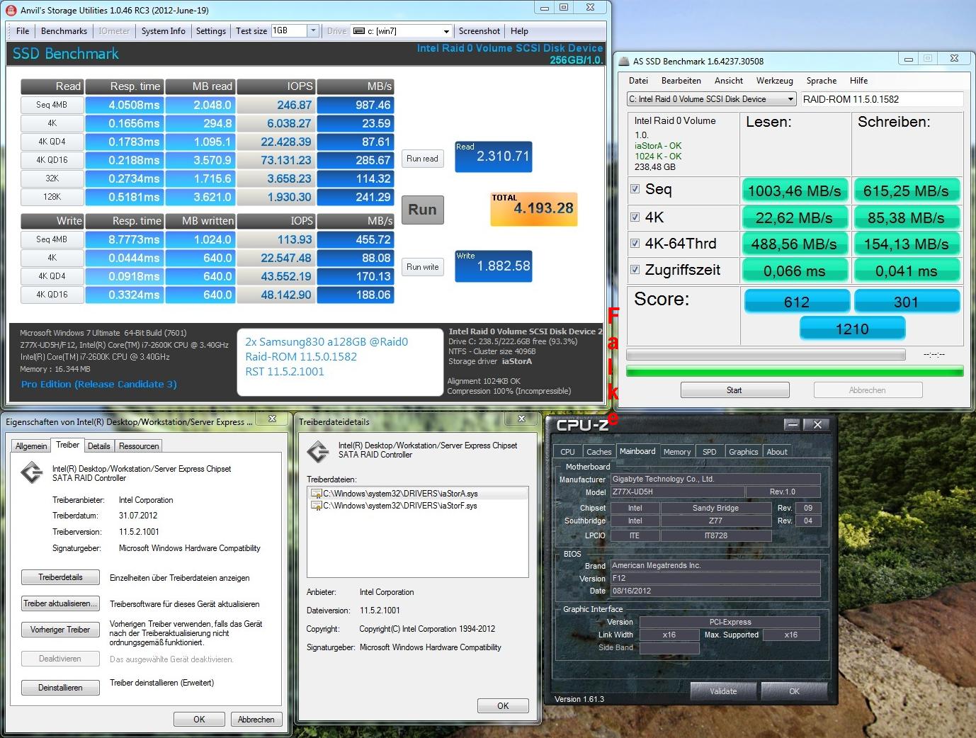Click the Vorheriger Treiber button

(60, 630)
